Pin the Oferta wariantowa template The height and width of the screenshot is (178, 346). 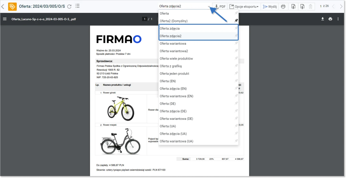tap(236, 44)
